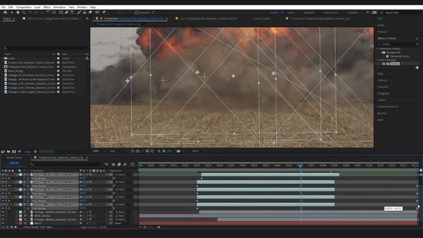
Task: Select the Rectangle shape tool
Action: tap(61, 13)
